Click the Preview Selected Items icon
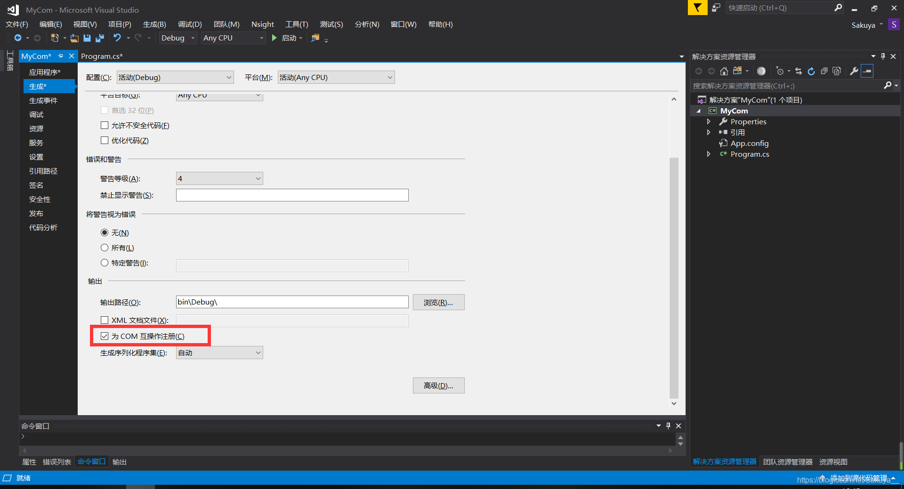The width and height of the screenshot is (904, 489). click(867, 71)
